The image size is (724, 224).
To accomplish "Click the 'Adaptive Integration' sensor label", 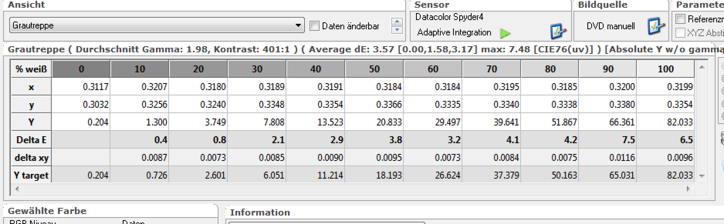I will [454, 32].
